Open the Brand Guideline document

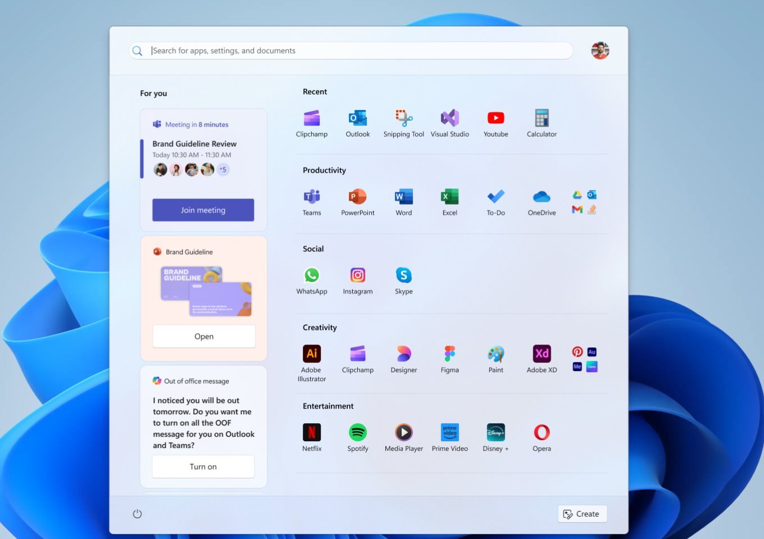coord(203,336)
